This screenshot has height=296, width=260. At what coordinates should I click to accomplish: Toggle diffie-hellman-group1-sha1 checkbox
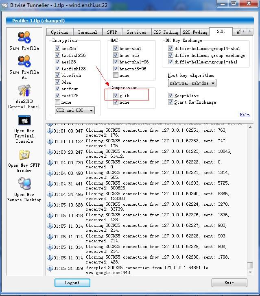tap(170, 62)
